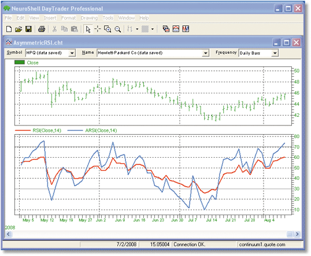Click the NeuroShell app icon in title bar
The image size is (311, 256).
(x=7, y=9)
